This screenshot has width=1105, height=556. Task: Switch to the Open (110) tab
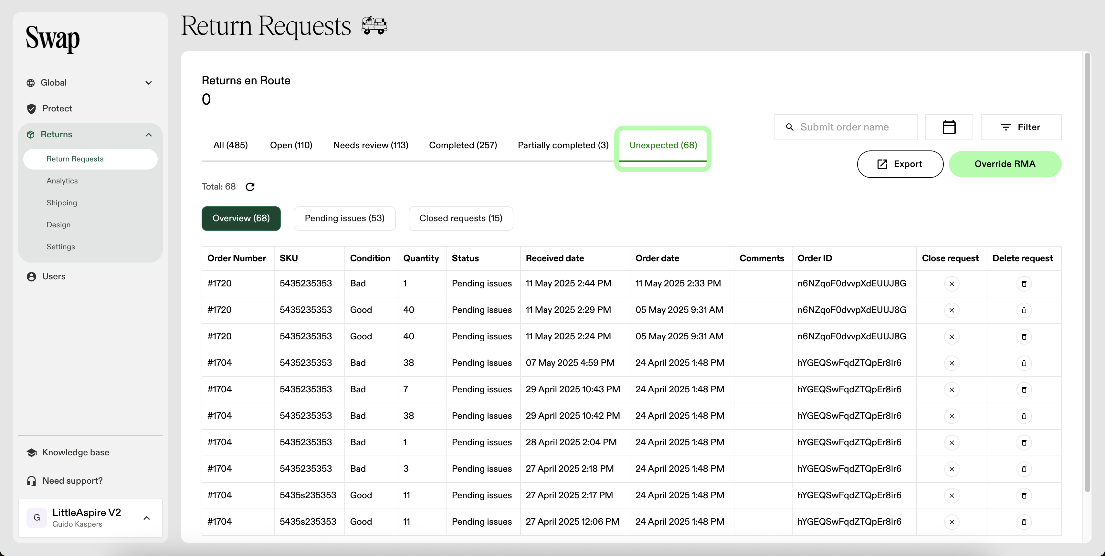point(291,145)
